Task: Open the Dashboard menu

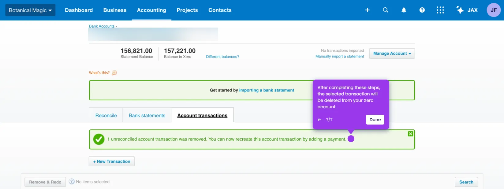Action: tap(79, 10)
